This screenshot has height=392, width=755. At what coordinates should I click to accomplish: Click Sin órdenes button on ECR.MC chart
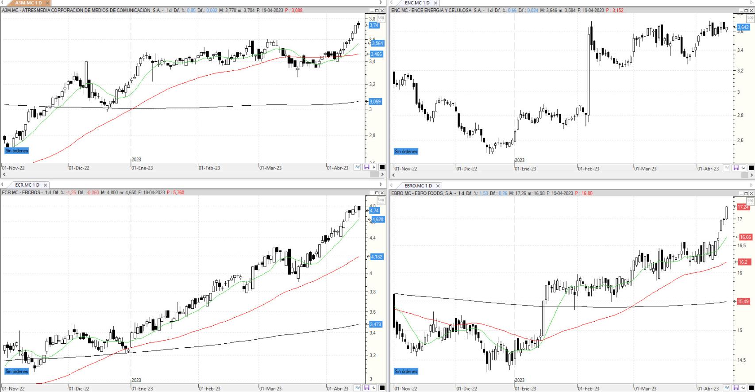(17, 371)
